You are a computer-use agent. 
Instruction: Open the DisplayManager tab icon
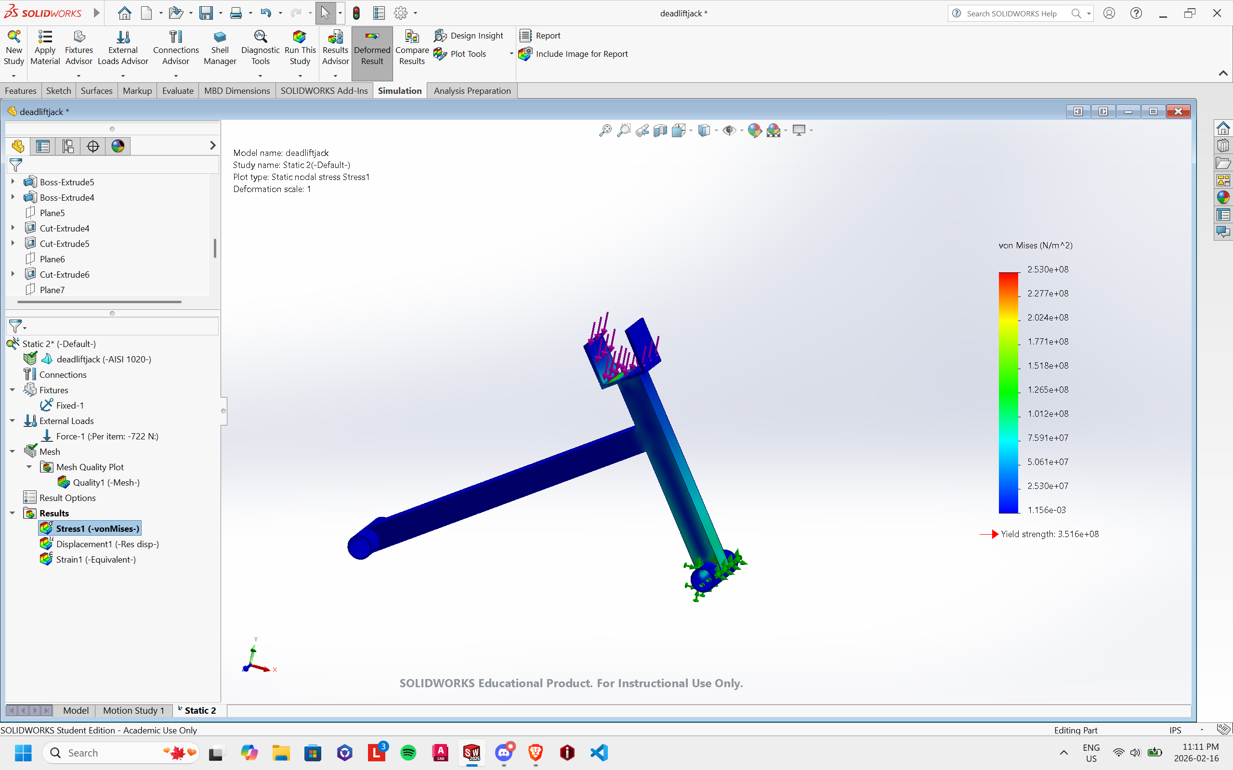(118, 146)
